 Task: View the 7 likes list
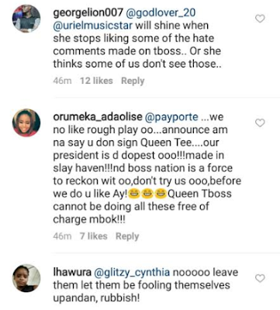click(x=93, y=236)
